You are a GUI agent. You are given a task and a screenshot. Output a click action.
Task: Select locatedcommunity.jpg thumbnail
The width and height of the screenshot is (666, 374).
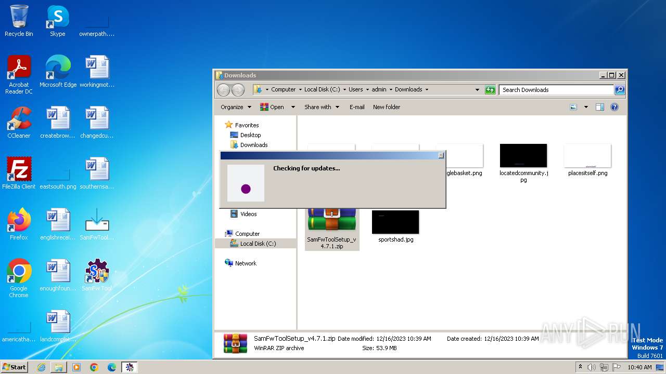[523, 163]
